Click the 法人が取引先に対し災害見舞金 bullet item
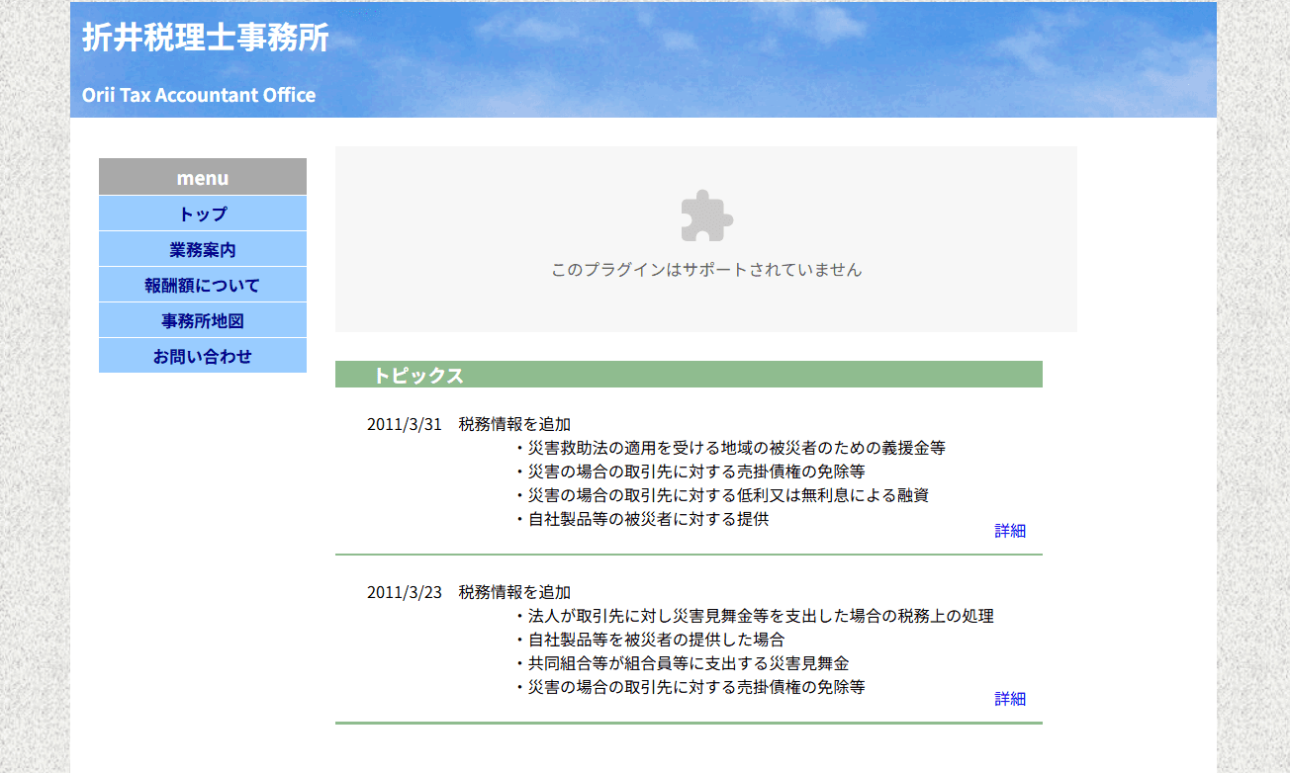The width and height of the screenshot is (1290, 773). click(757, 616)
